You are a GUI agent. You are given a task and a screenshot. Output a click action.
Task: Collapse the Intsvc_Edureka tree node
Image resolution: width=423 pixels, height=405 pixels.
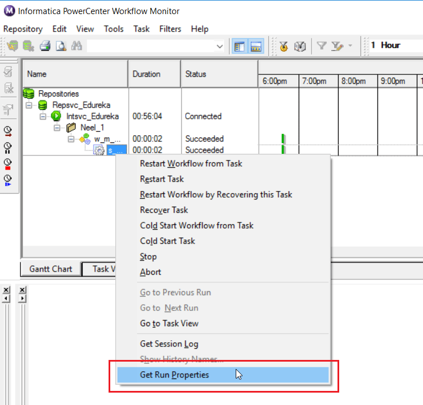43,117
